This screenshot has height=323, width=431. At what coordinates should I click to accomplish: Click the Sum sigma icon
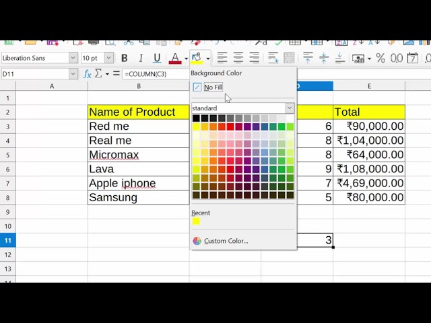click(98, 73)
